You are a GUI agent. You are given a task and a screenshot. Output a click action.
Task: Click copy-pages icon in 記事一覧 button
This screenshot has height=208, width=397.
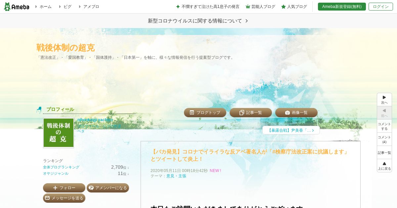242,113
